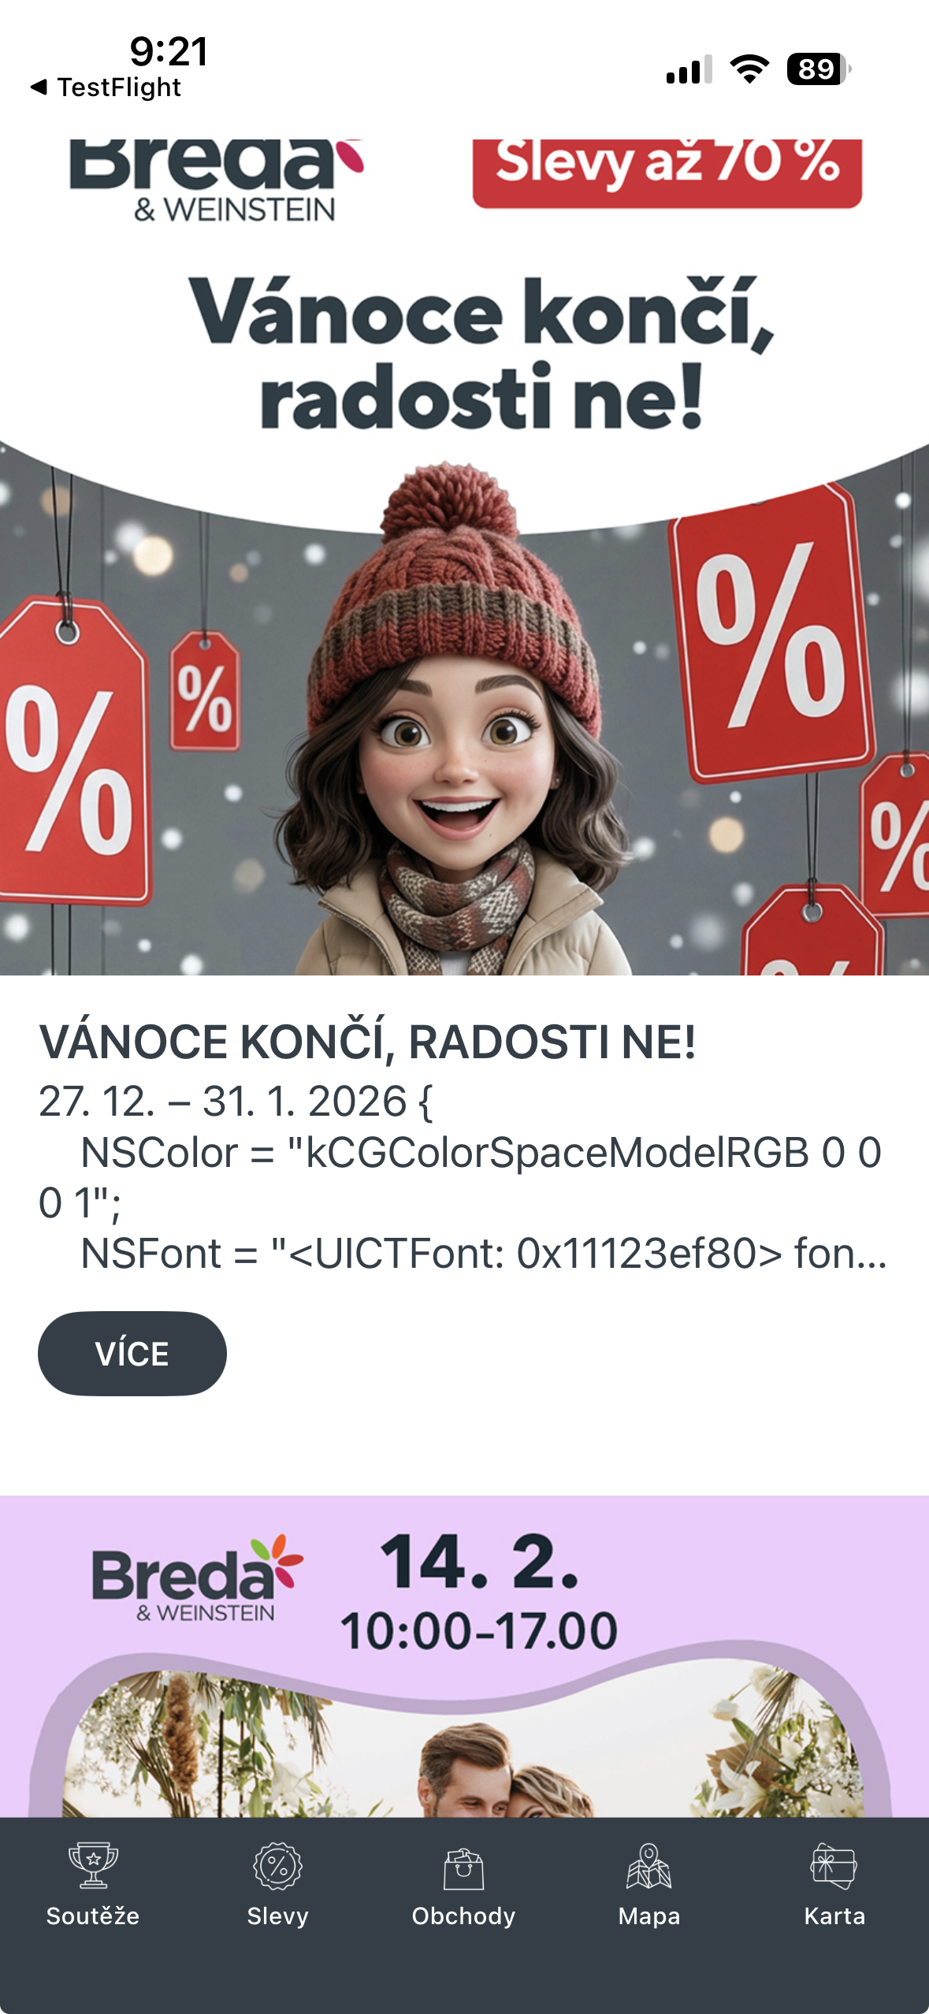Open the 14. 2. event banner
The image size is (929, 2014).
coord(464,1656)
